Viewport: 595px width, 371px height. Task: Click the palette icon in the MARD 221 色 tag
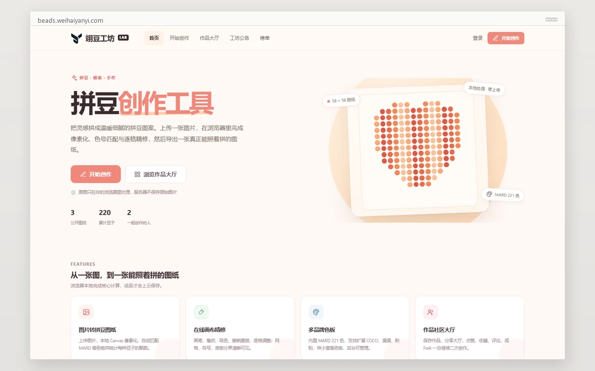[x=489, y=194]
